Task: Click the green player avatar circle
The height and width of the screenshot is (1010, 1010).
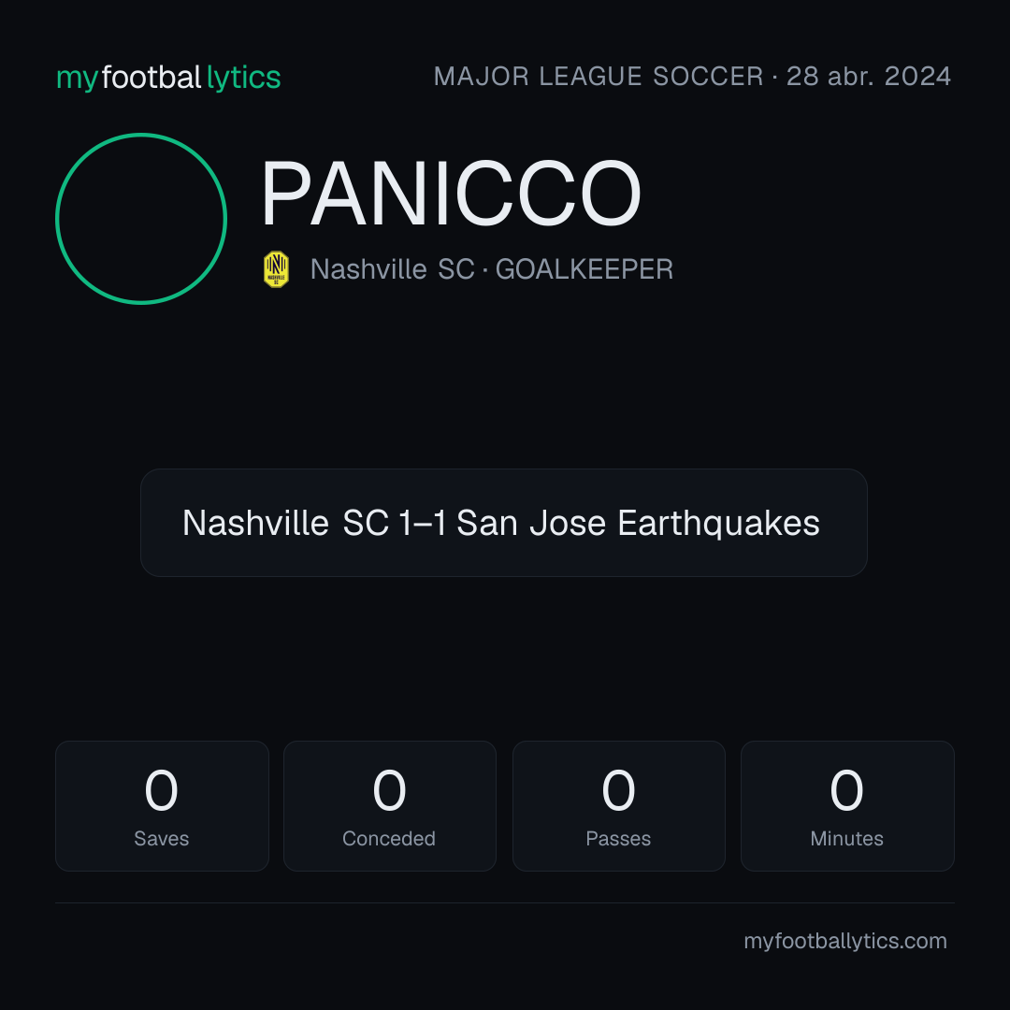Action: [x=141, y=218]
